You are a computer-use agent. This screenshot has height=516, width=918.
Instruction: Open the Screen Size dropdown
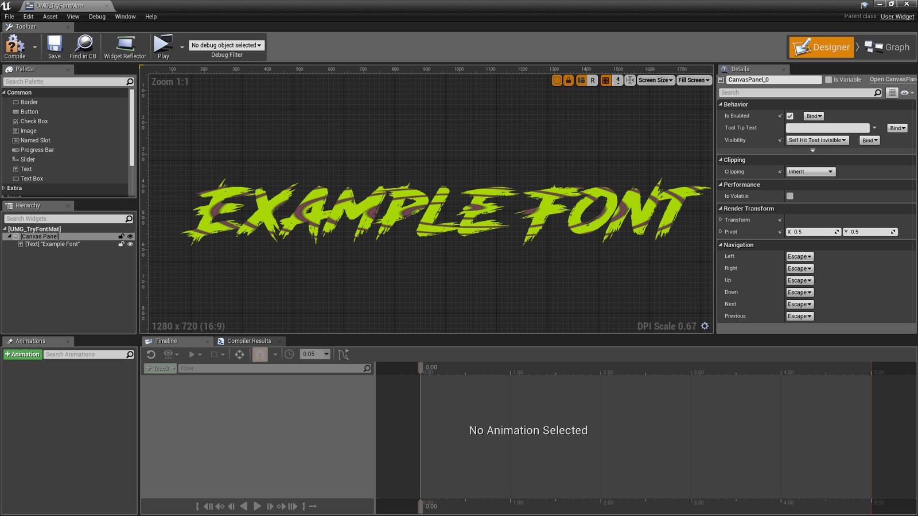(x=655, y=80)
